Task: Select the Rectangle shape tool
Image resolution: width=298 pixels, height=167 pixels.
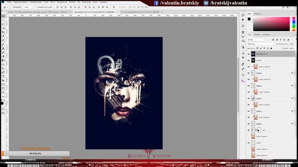Action: pyautogui.click(x=3, y=84)
